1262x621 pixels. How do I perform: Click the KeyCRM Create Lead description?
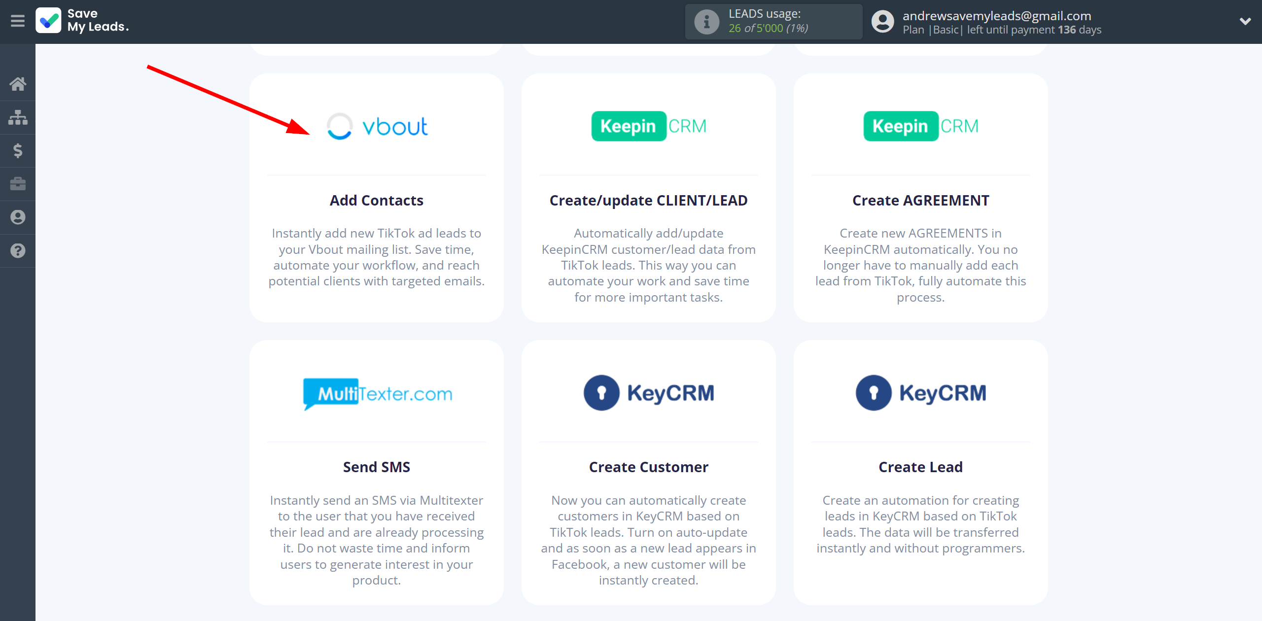[921, 524]
